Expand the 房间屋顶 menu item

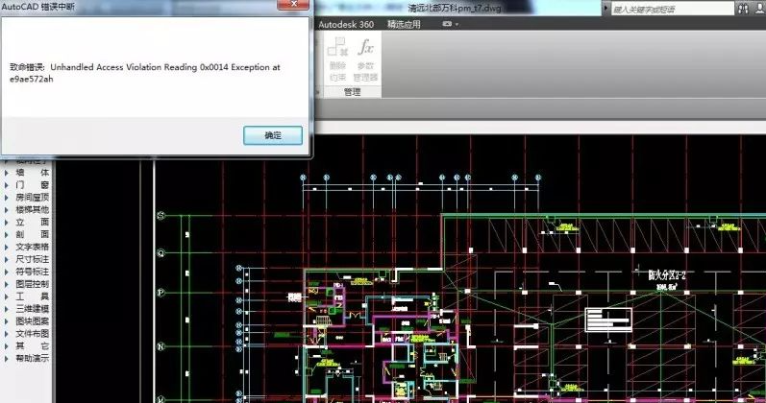(32, 197)
